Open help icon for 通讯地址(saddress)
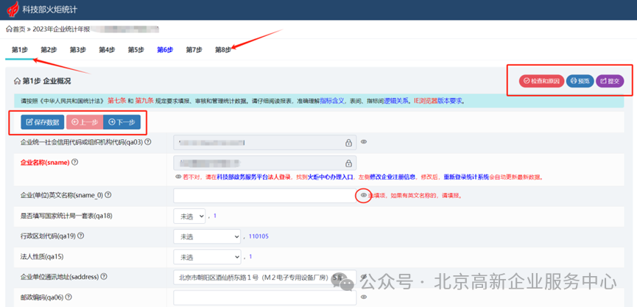Screen dimensions: 637x307 (104, 277)
